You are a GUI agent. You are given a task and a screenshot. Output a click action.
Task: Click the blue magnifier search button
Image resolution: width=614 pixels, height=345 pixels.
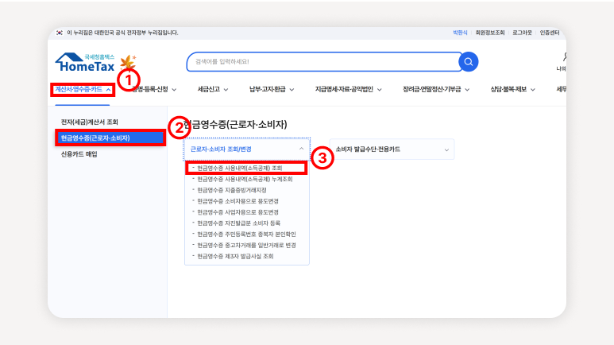[469, 61]
